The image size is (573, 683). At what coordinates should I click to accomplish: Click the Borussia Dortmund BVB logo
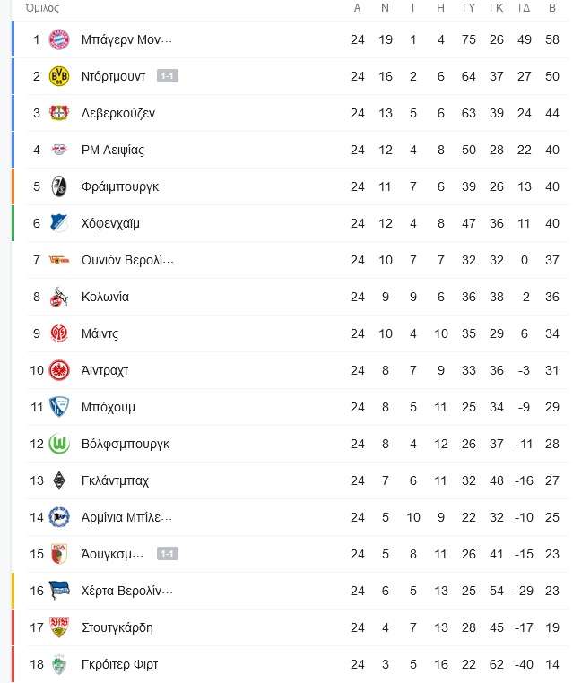tap(59, 76)
